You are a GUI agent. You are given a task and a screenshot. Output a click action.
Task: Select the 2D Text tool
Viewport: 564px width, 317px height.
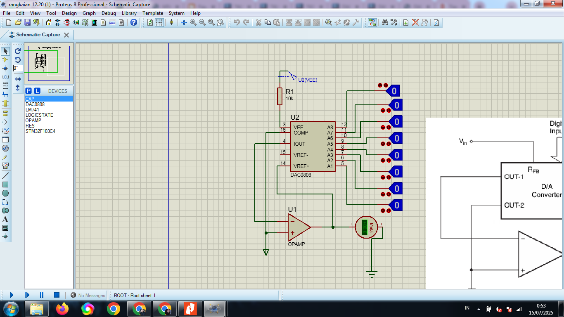(5, 219)
